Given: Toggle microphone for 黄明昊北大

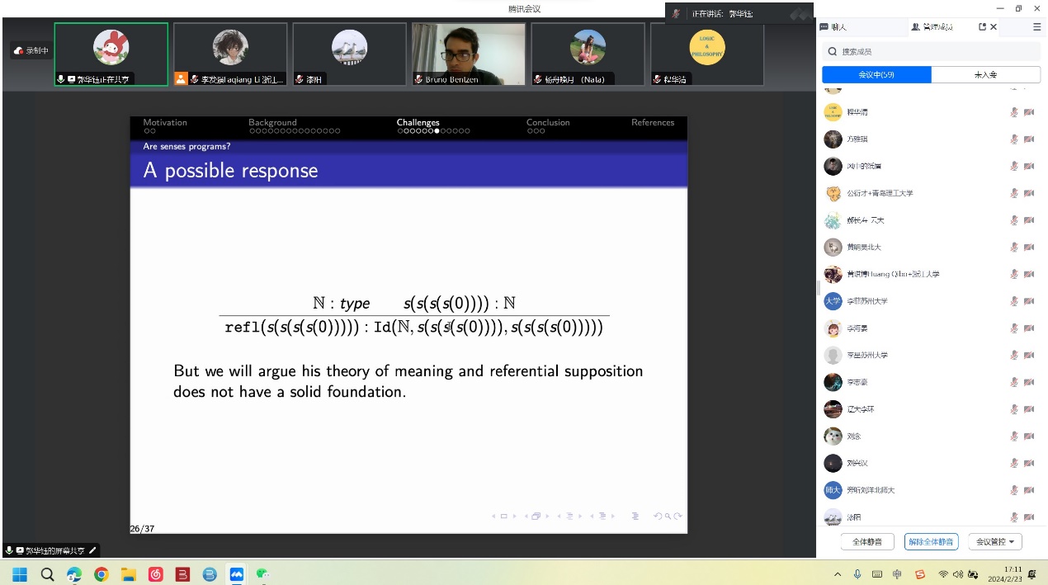Looking at the screenshot, I should click(x=1014, y=247).
